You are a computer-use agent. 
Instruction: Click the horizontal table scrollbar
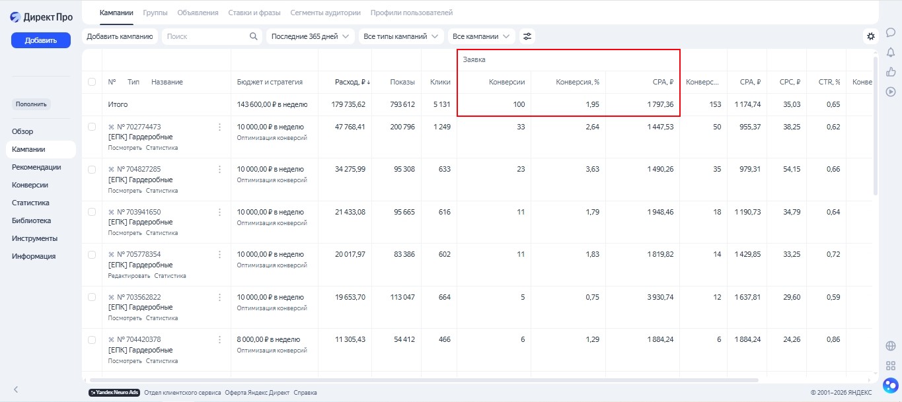pyautogui.click(x=423, y=380)
